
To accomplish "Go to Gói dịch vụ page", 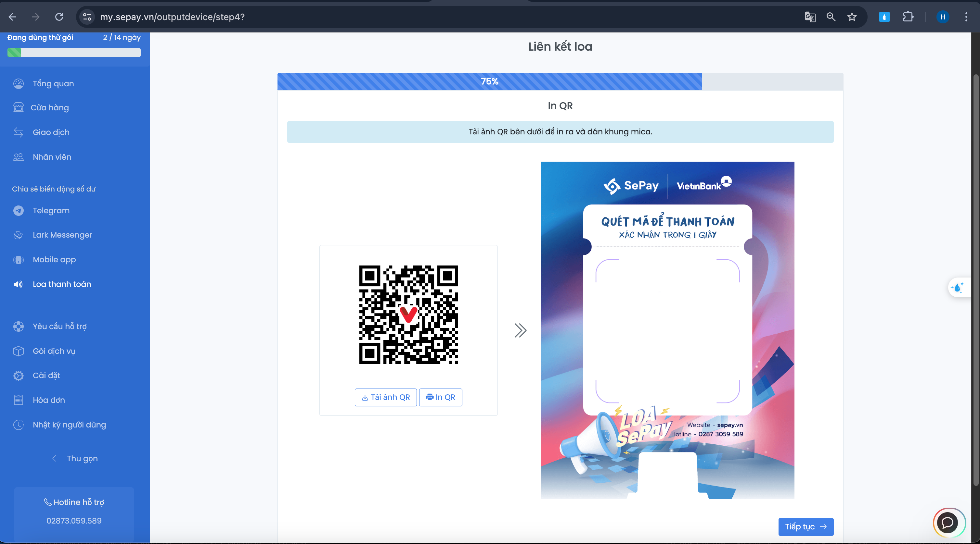I will click(x=54, y=351).
